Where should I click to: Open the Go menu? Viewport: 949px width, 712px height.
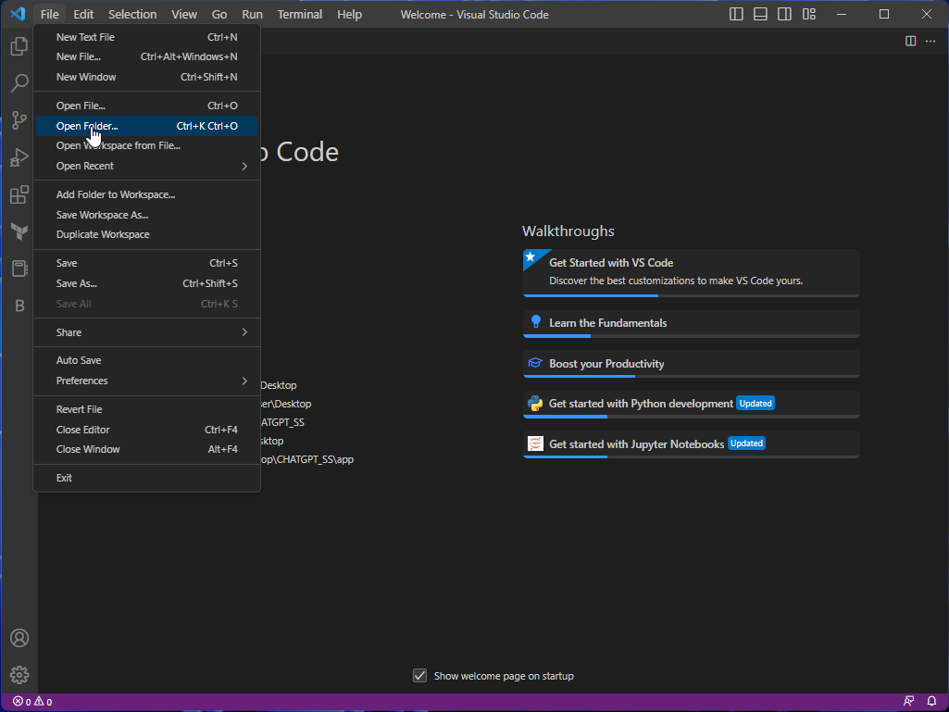(x=219, y=14)
